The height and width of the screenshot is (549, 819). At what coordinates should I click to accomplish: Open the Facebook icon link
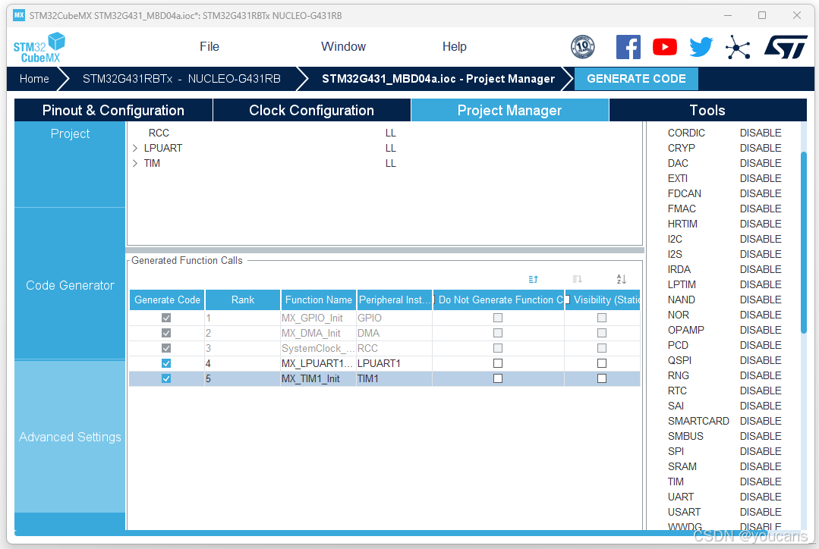click(x=628, y=47)
